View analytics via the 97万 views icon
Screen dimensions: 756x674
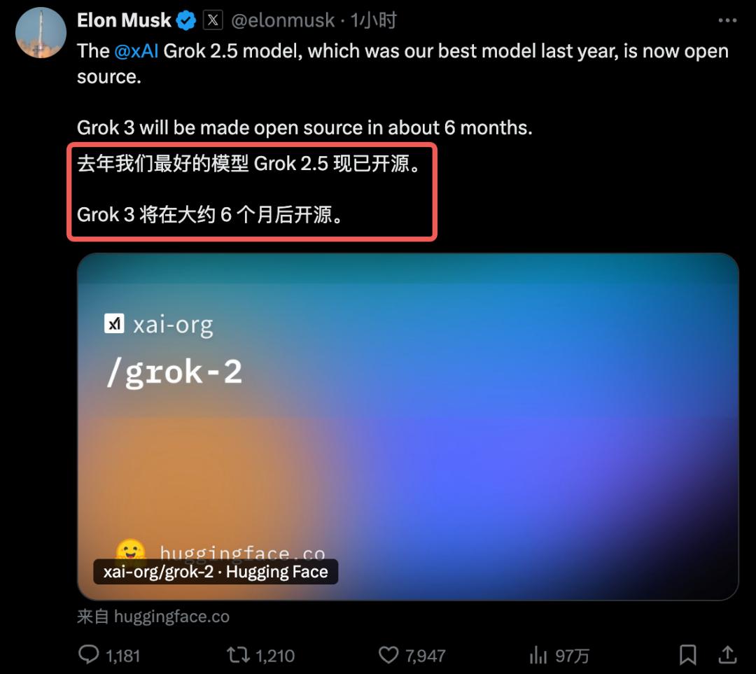(x=538, y=654)
